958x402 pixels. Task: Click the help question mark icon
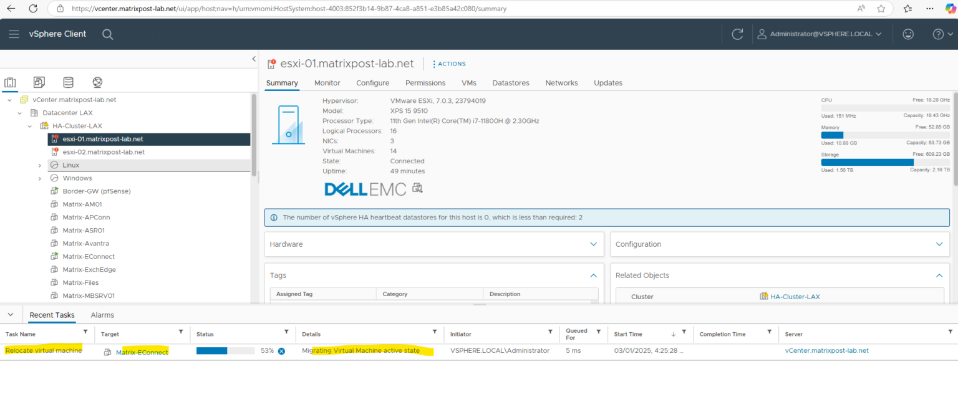click(937, 34)
